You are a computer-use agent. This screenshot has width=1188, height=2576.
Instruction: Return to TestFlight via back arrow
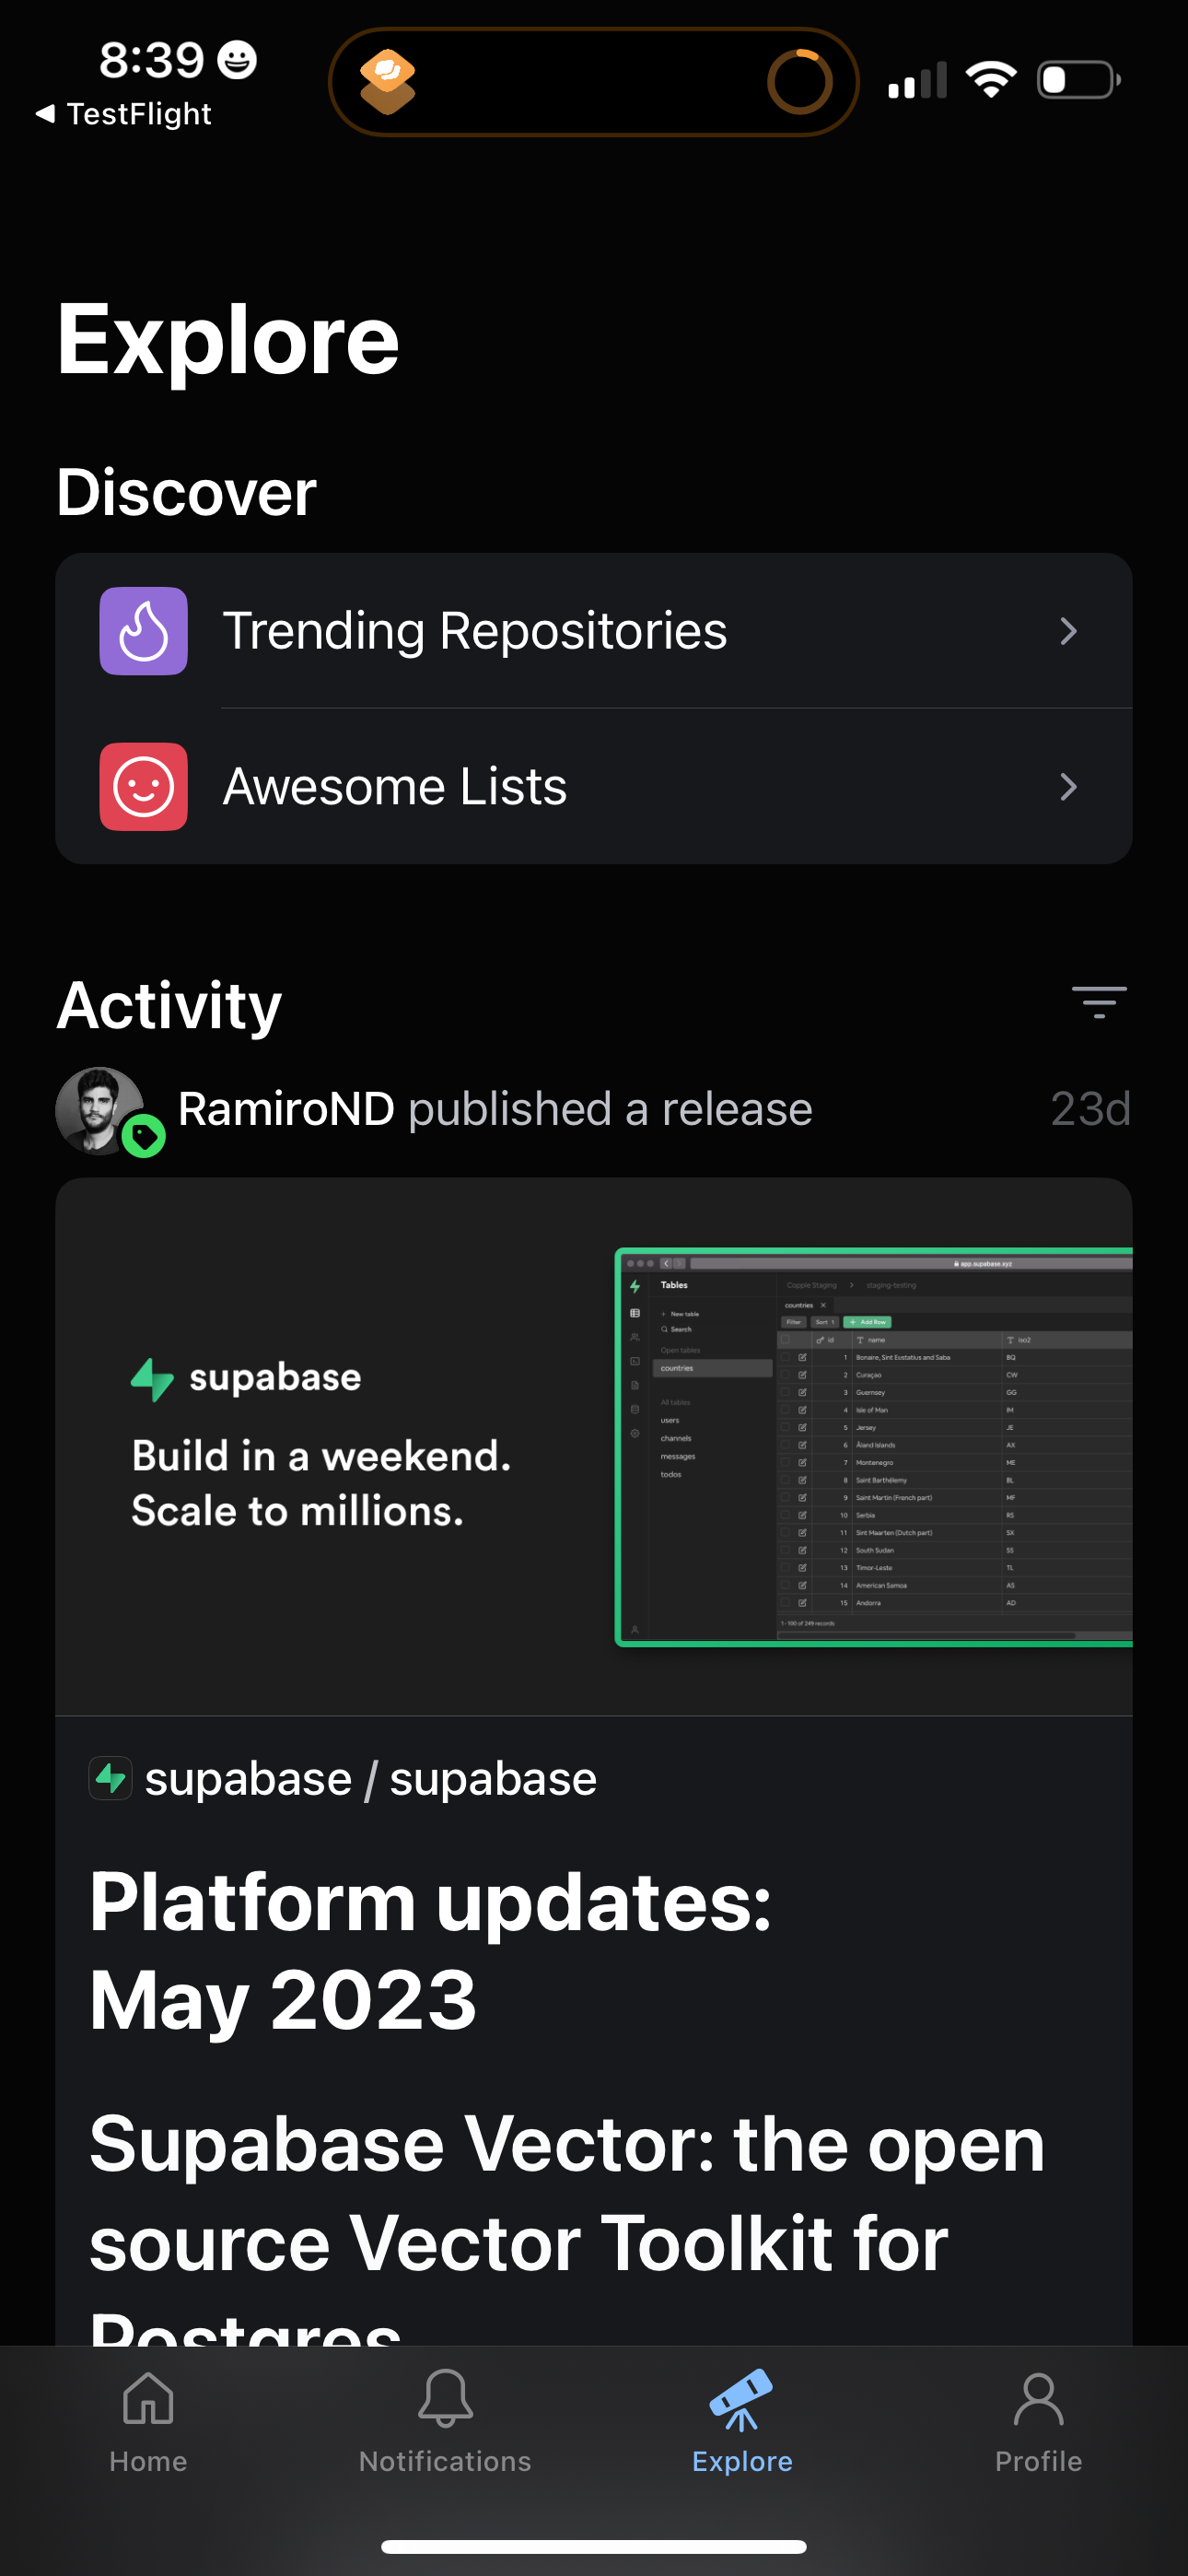point(123,114)
